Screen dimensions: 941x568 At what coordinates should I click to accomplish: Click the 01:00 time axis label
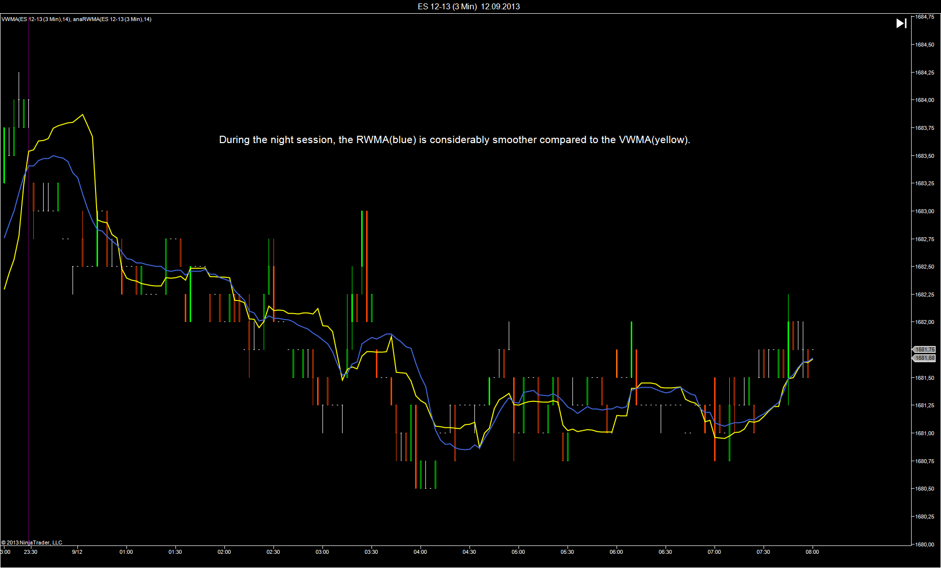pos(126,552)
